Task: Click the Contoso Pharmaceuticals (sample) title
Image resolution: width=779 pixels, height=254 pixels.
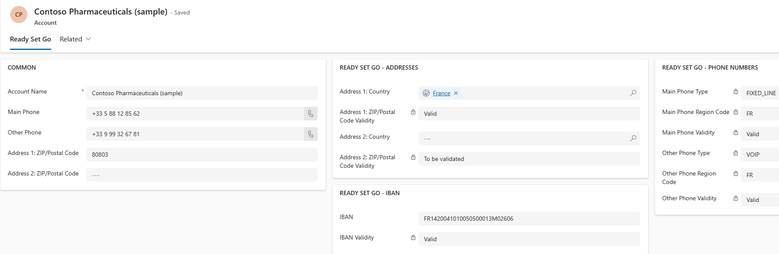Action: pos(101,12)
